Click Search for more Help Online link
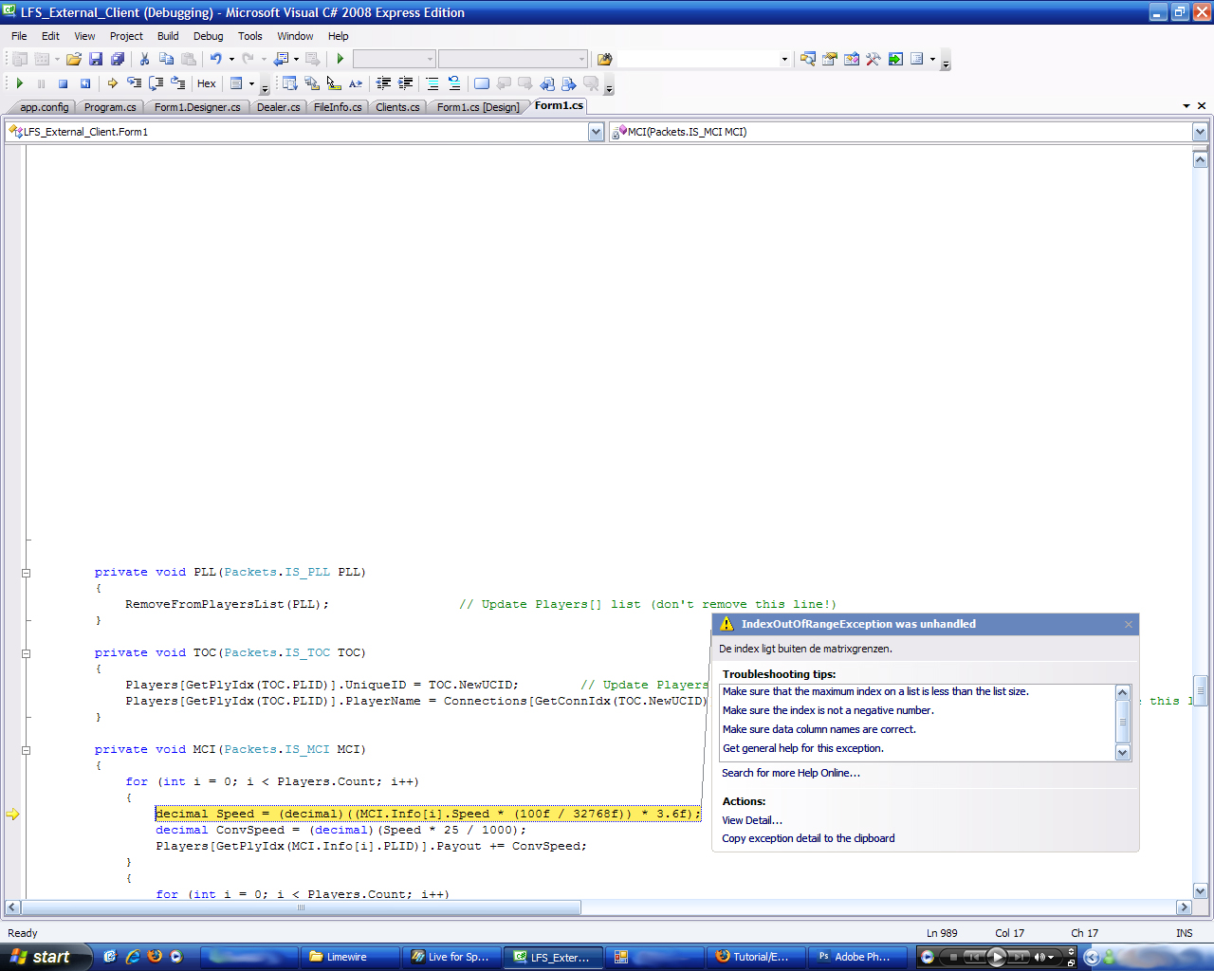 pyautogui.click(x=791, y=773)
